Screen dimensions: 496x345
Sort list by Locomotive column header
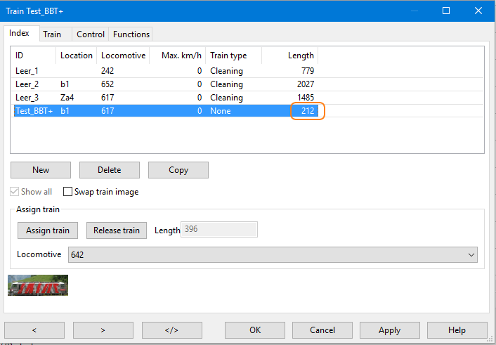click(x=123, y=56)
